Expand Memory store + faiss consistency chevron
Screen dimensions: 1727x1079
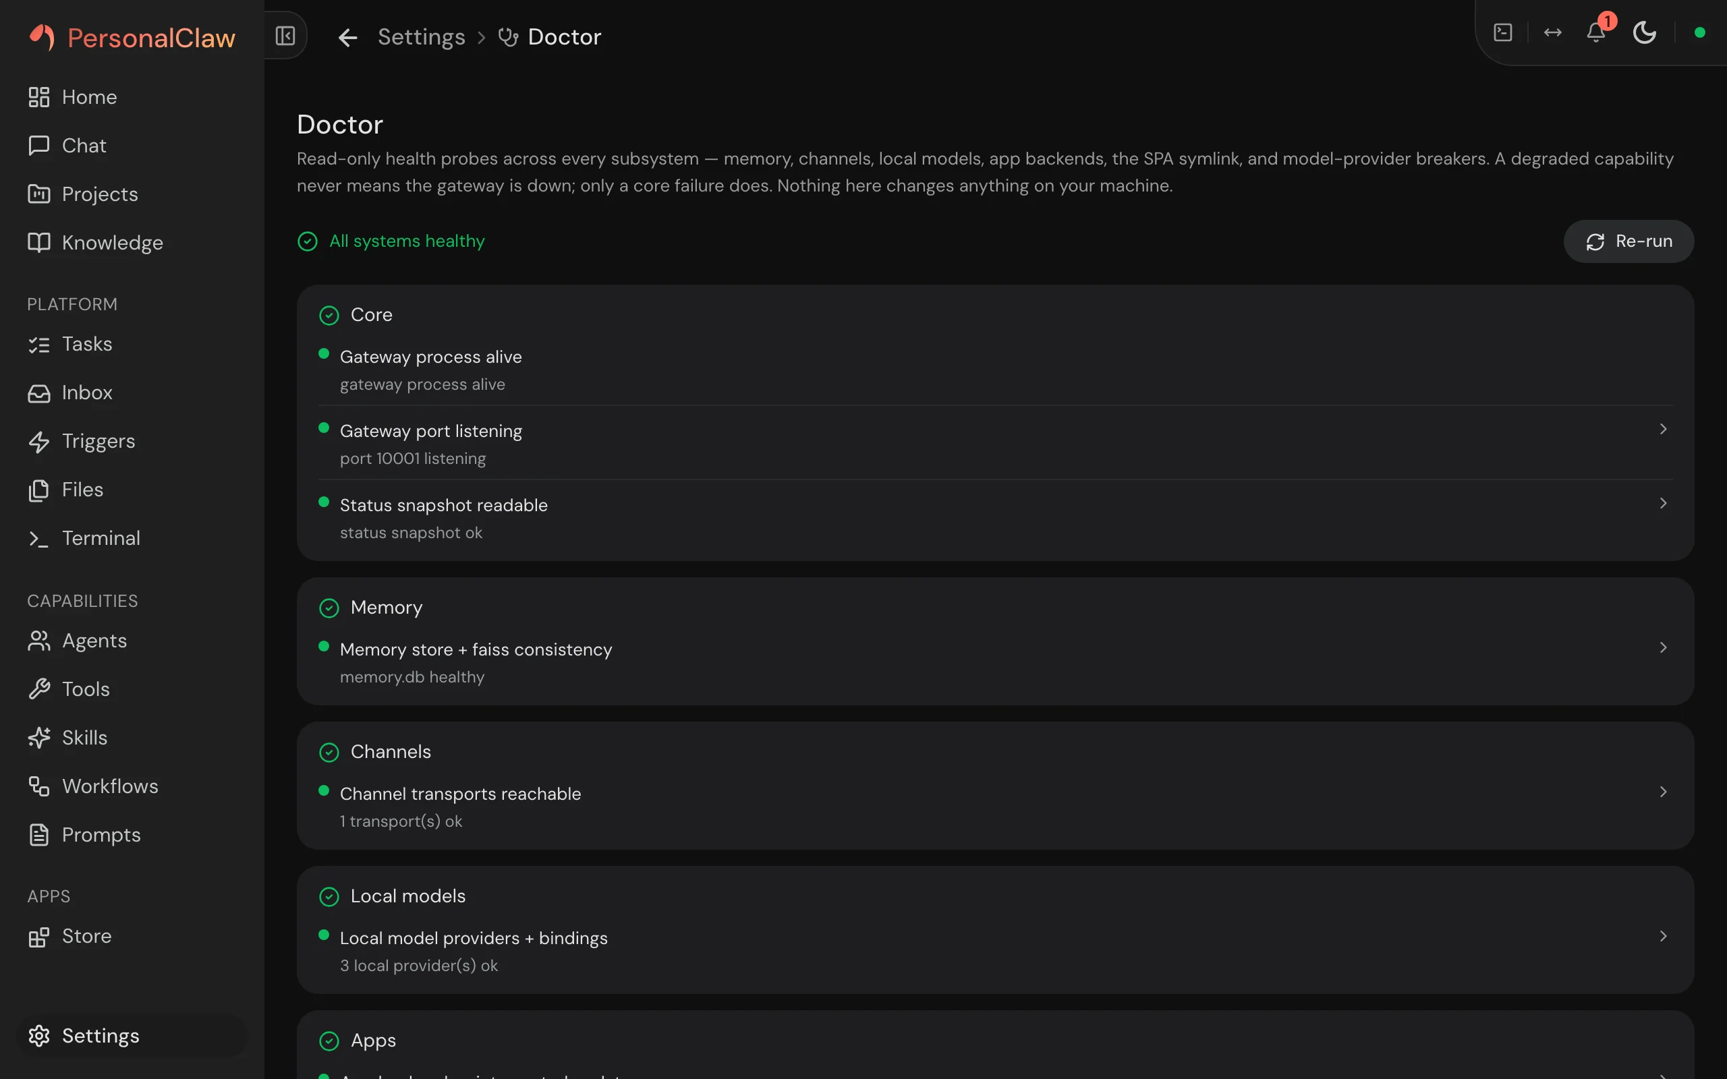(x=1664, y=648)
